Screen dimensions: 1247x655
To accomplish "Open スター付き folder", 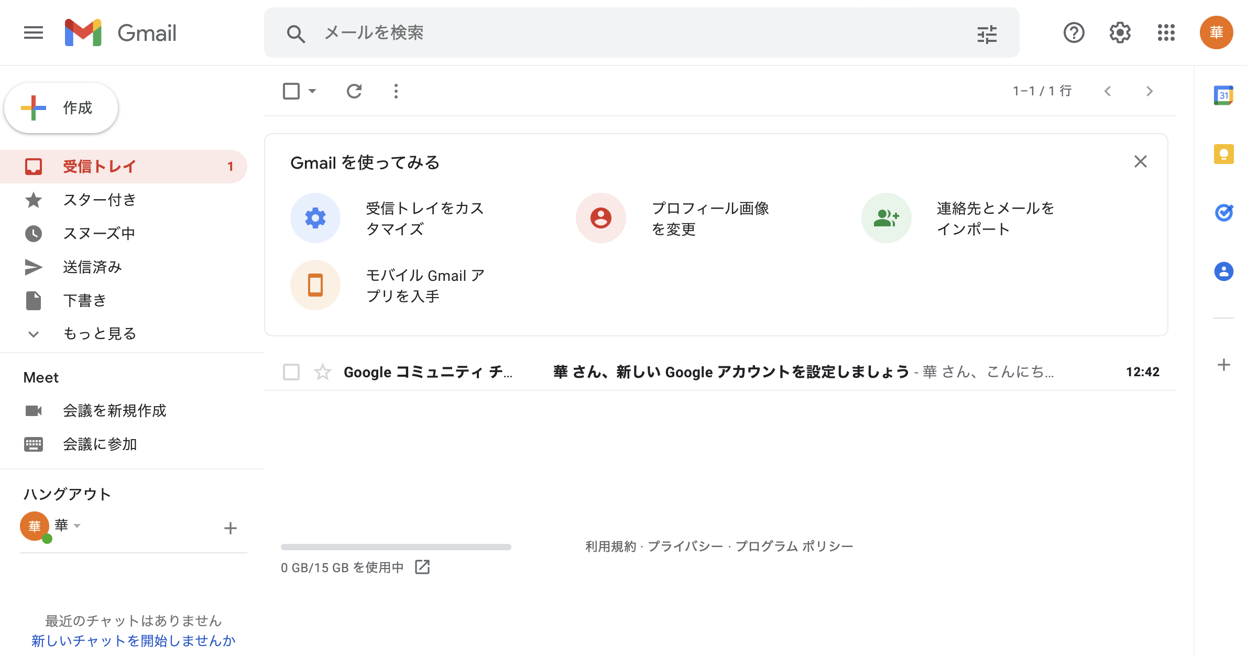I will pos(124,200).
